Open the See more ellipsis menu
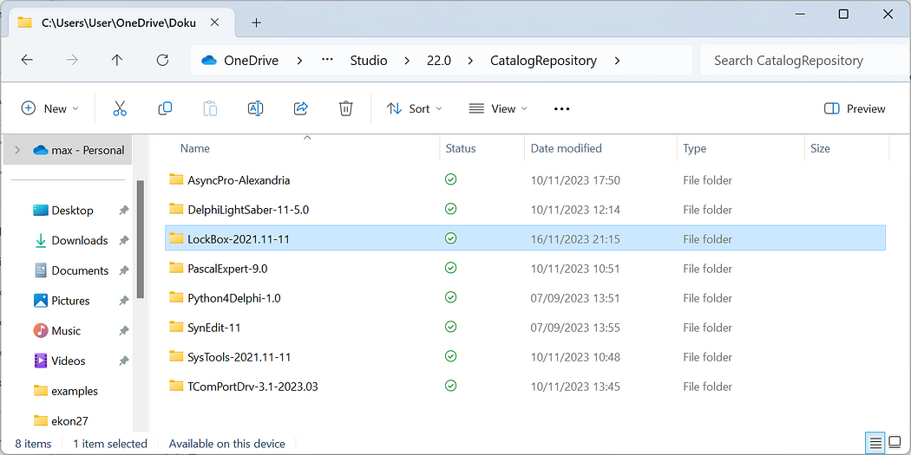Image resolution: width=911 pixels, height=455 pixels. click(x=561, y=108)
